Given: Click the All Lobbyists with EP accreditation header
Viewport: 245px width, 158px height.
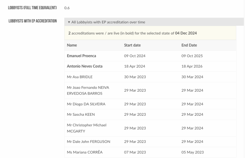Looking at the screenshot, I should (x=154, y=22).
